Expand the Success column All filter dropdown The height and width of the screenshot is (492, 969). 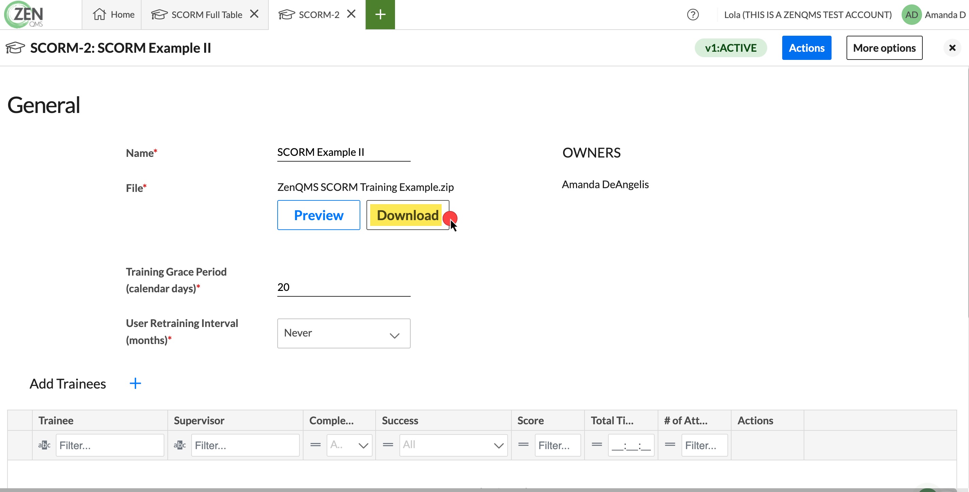click(453, 445)
